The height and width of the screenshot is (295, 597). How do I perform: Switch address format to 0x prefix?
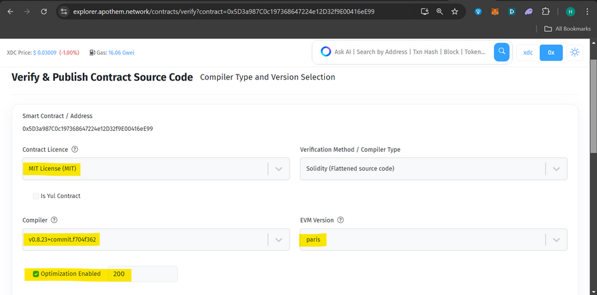click(551, 52)
